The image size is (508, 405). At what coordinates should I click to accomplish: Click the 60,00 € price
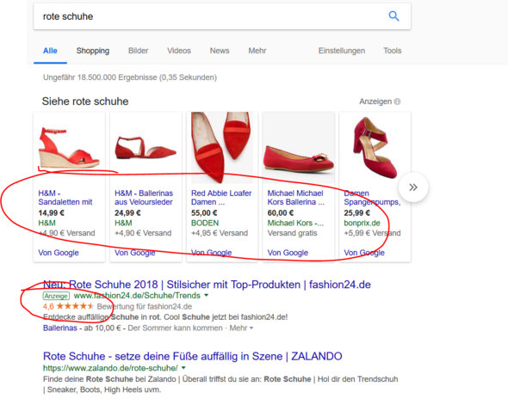click(281, 213)
